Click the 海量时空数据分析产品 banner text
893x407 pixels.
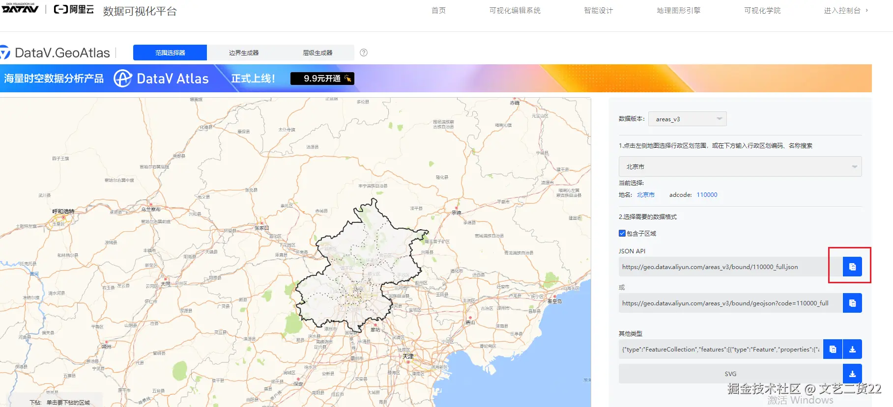pyautogui.click(x=54, y=79)
